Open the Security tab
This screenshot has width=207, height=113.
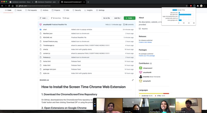pos(77,10)
